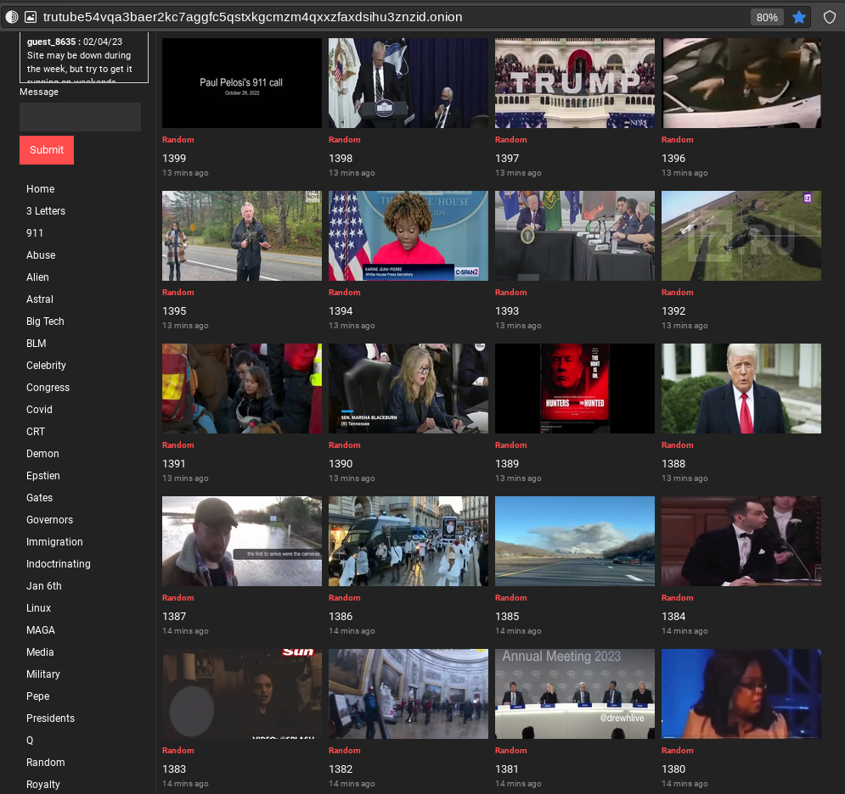Open the Epstien category
This screenshot has width=845, height=794.
(43, 476)
